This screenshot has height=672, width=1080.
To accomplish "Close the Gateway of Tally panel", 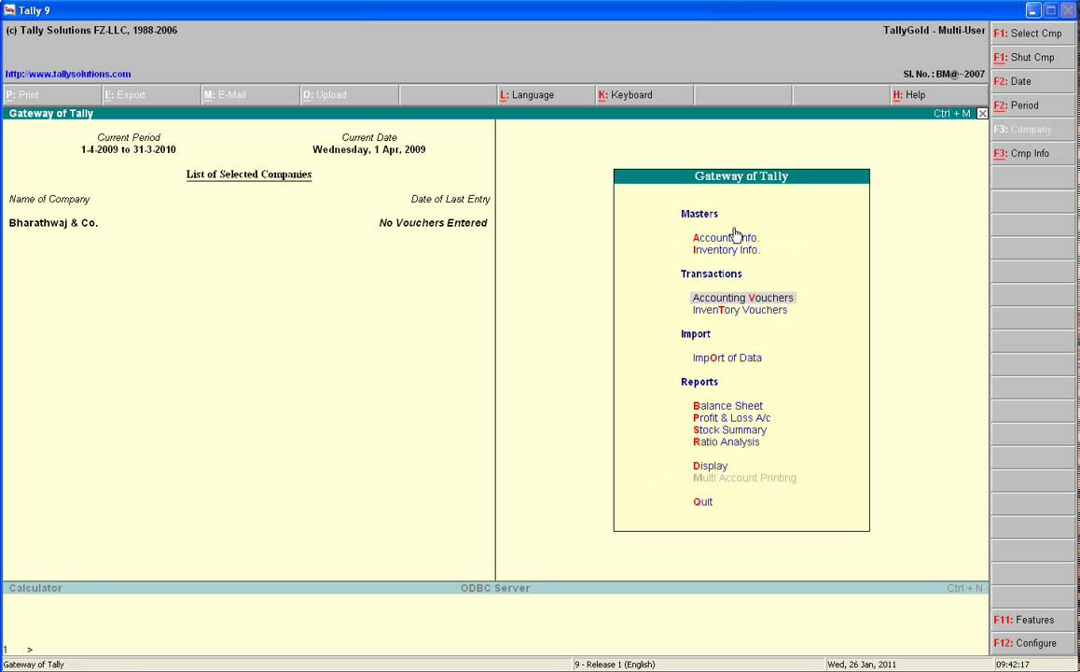I will tap(982, 114).
